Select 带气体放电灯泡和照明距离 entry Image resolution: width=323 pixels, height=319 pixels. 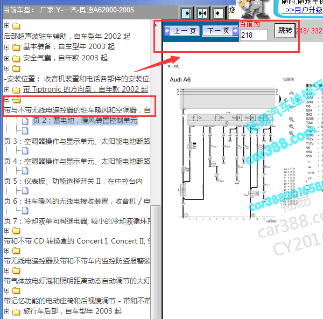[77, 281]
